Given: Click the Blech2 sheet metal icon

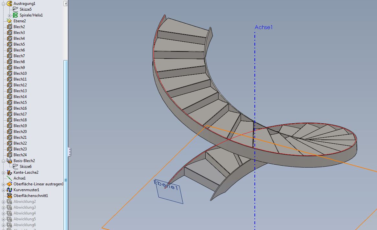Looking at the screenshot, I should [x=9, y=27].
